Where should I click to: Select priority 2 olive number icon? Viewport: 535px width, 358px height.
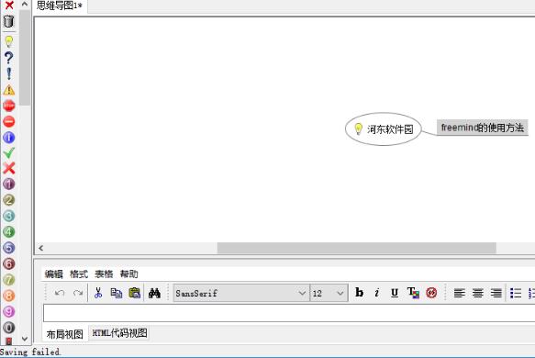[9, 200]
